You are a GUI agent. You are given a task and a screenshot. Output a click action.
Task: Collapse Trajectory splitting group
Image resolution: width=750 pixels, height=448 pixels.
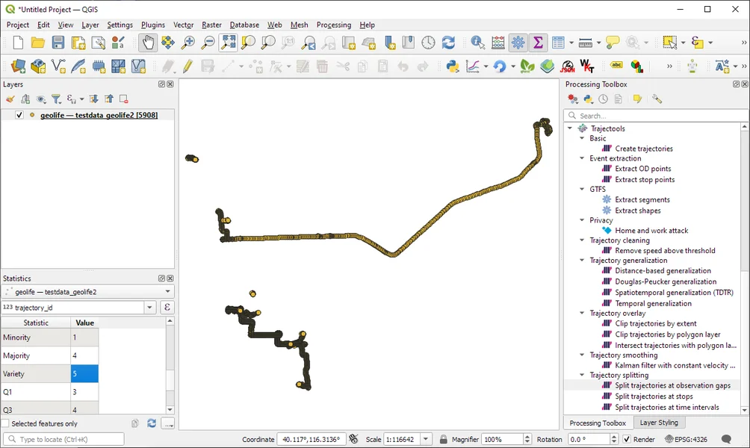(x=582, y=375)
